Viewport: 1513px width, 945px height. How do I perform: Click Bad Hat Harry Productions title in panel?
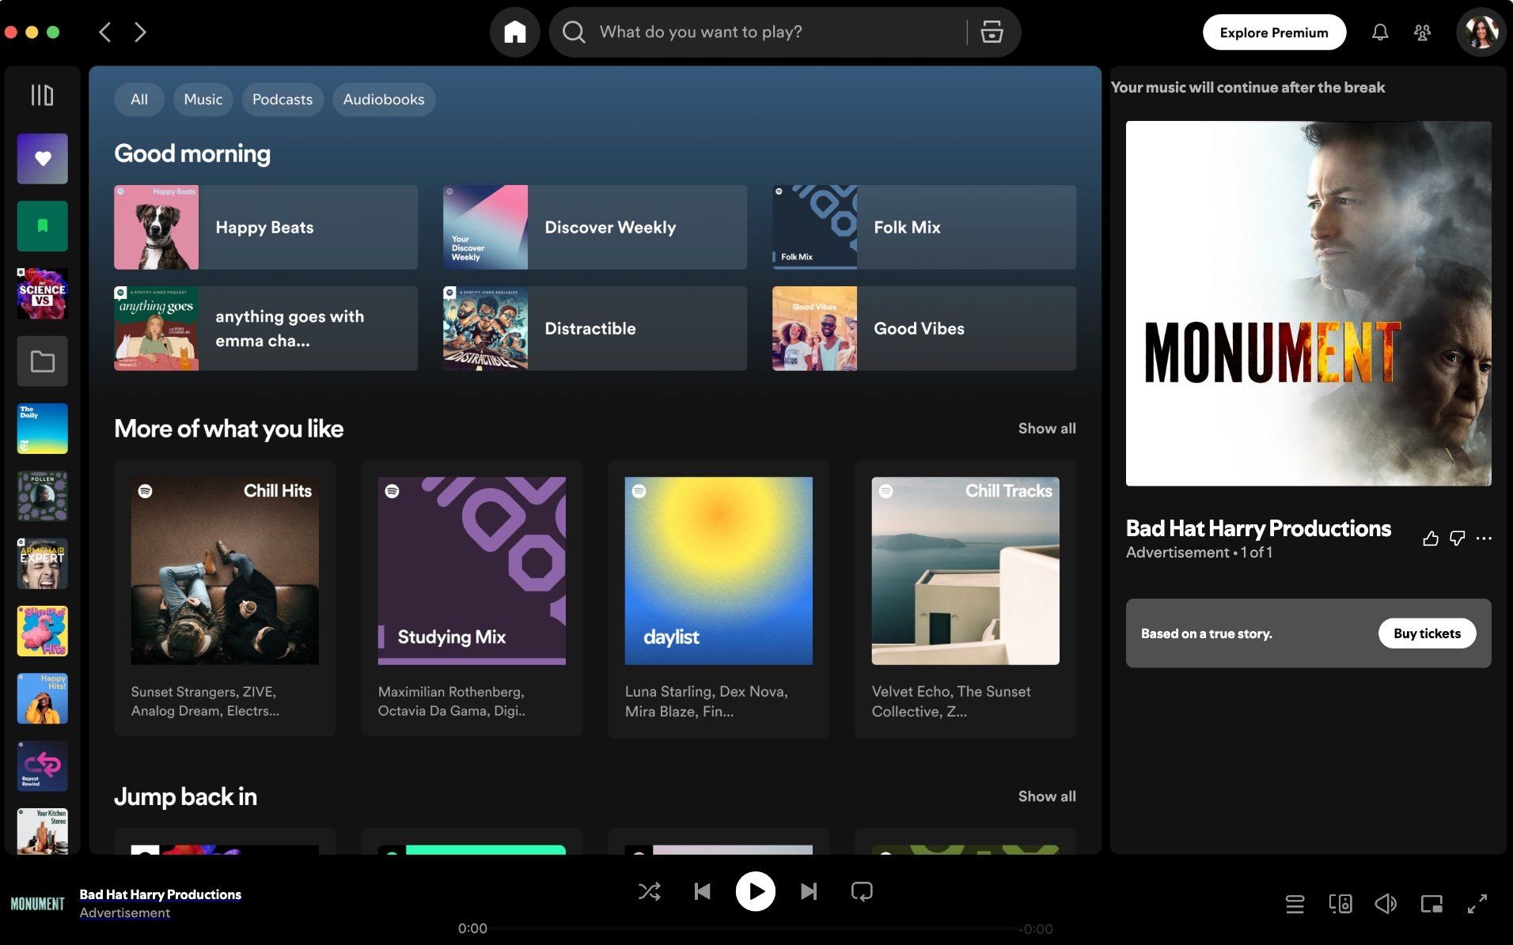pyautogui.click(x=1258, y=528)
